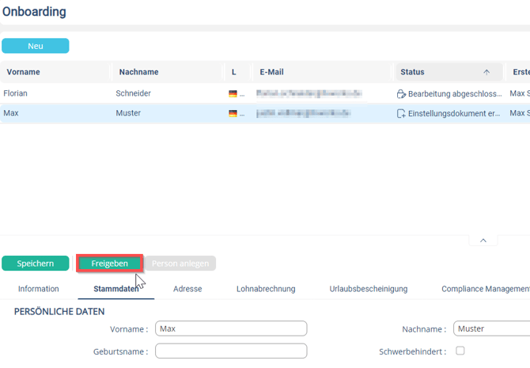Sort table by Status column header
This screenshot has width=530, height=368.
click(x=412, y=72)
